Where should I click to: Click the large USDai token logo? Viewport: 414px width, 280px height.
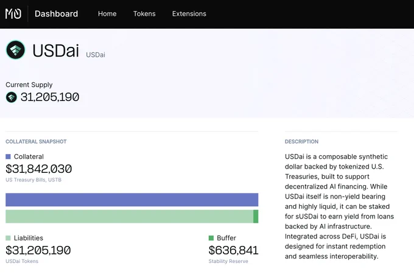click(16, 50)
